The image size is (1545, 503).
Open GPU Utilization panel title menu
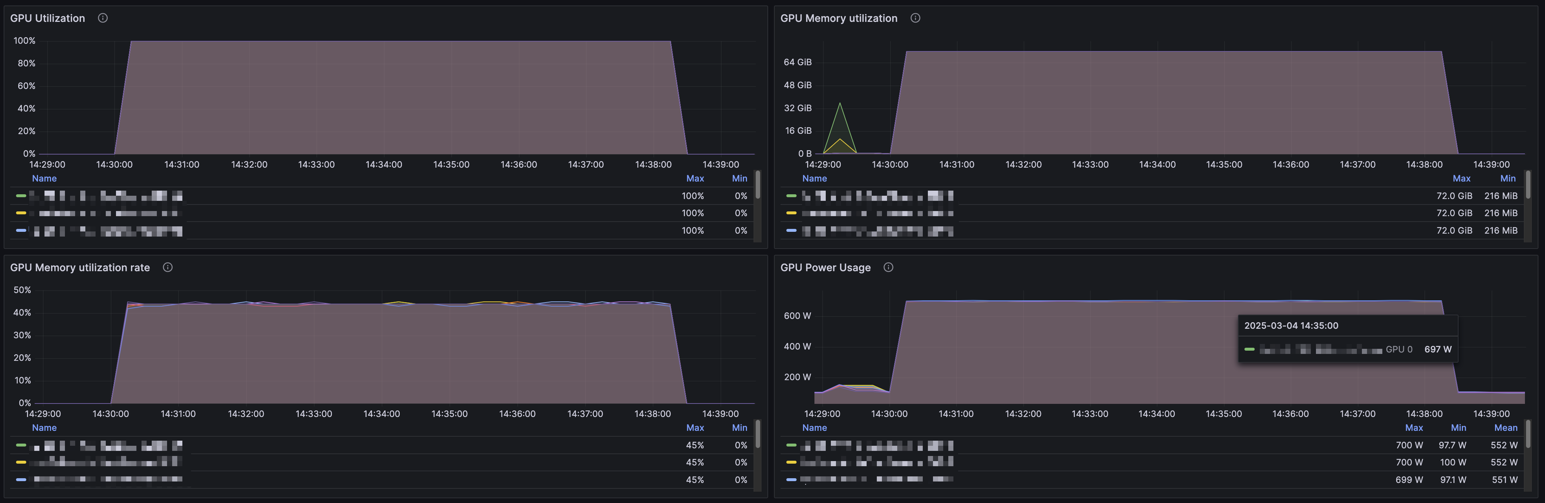tap(47, 18)
